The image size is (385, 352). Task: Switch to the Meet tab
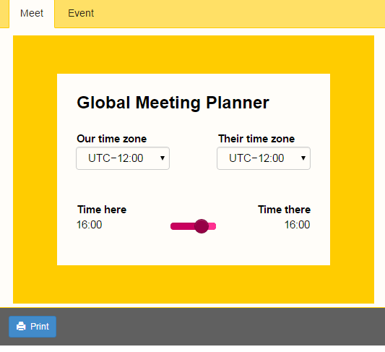point(32,14)
